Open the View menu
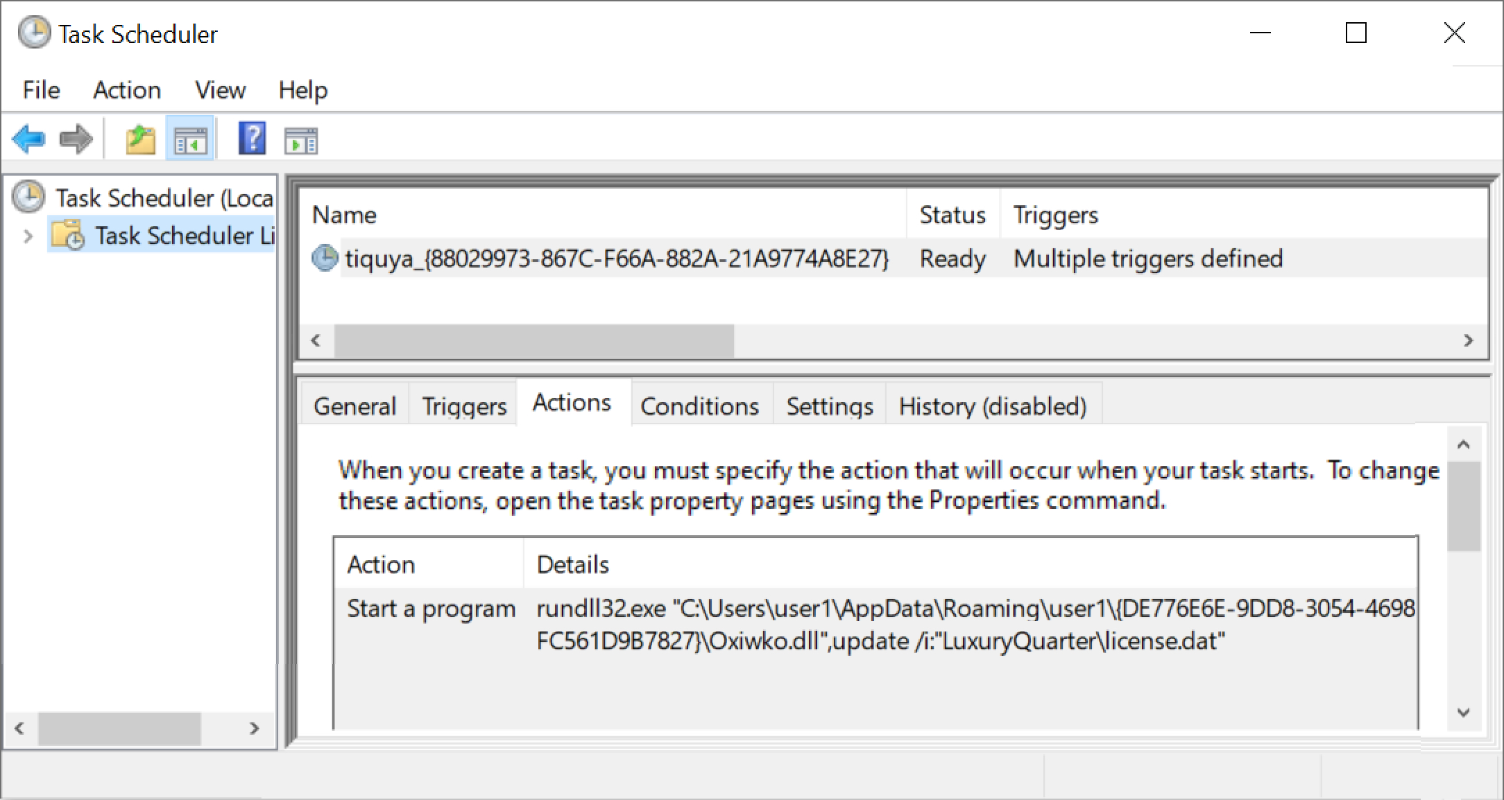The width and height of the screenshot is (1504, 800). point(220,89)
